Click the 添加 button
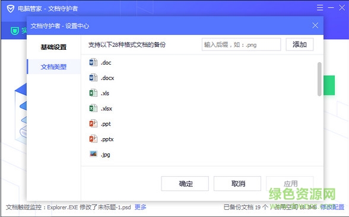The height and width of the screenshot is (217, 349). 300,44
